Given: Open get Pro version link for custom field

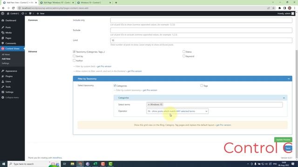Looking at the screenshot, I should 104,66.
